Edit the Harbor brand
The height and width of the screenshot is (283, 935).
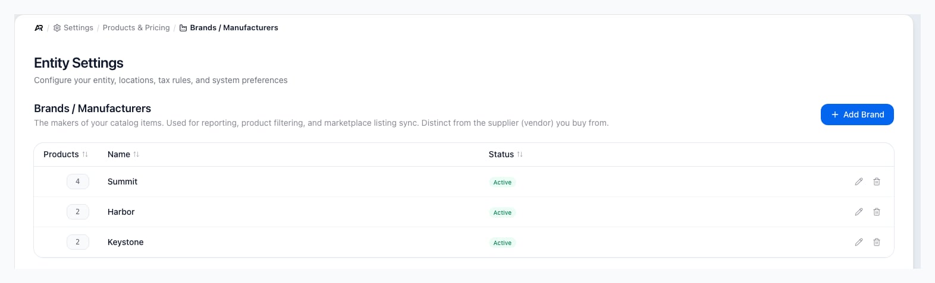859,212
